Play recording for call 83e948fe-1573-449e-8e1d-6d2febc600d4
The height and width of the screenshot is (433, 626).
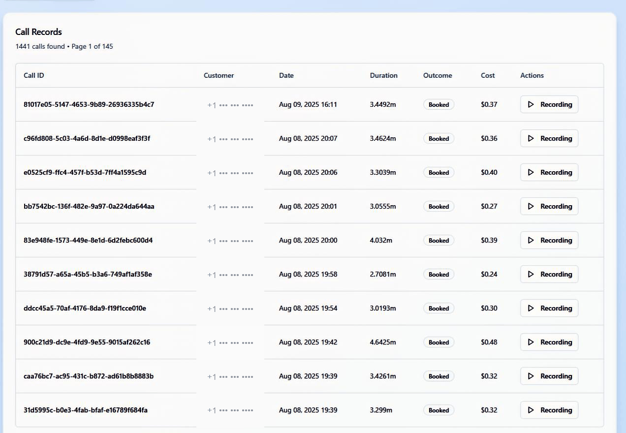[x=549, y=240]
